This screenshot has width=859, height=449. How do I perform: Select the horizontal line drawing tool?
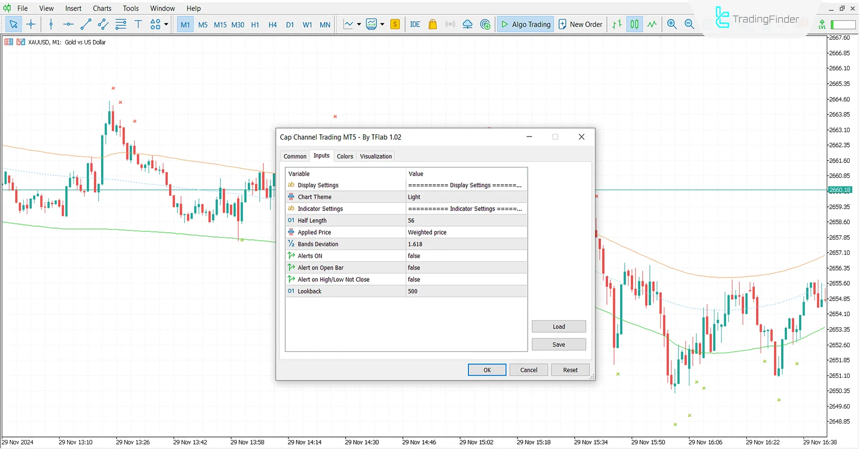(68, 24)
